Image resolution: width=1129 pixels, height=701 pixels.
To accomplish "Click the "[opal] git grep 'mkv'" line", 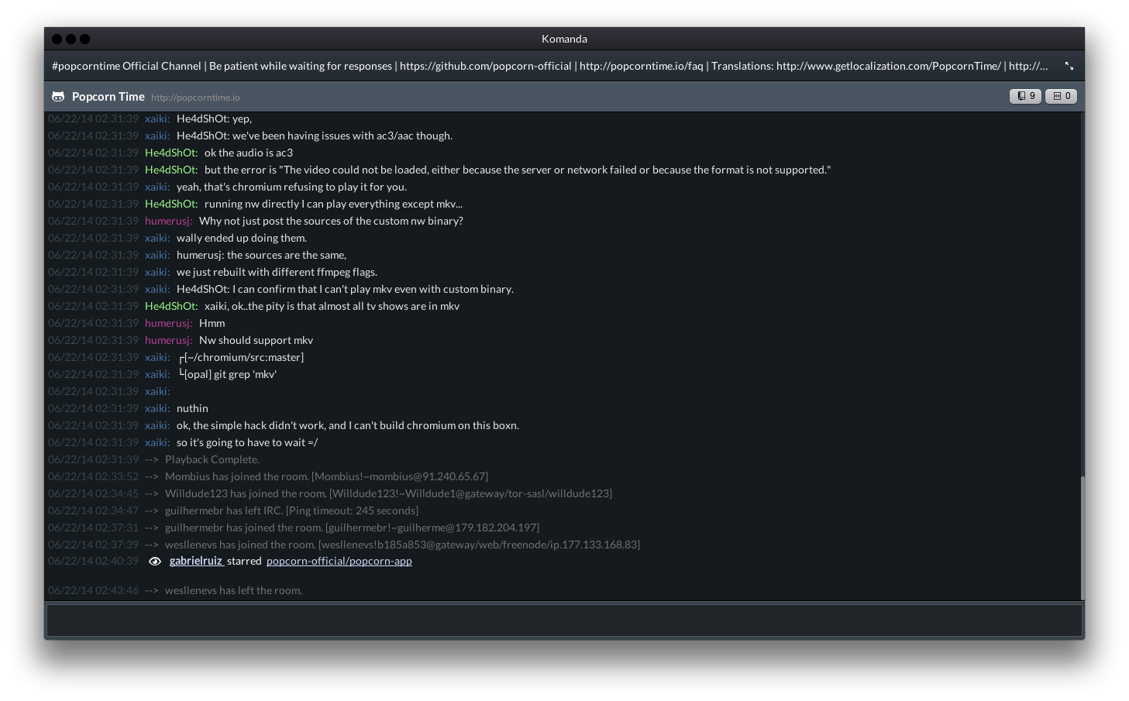I will pos(228,374).
